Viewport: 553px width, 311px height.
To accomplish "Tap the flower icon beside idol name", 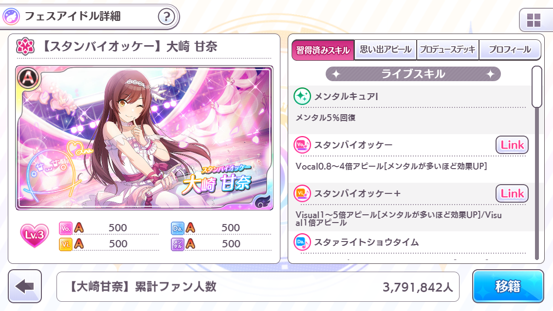I will [25, 47].
